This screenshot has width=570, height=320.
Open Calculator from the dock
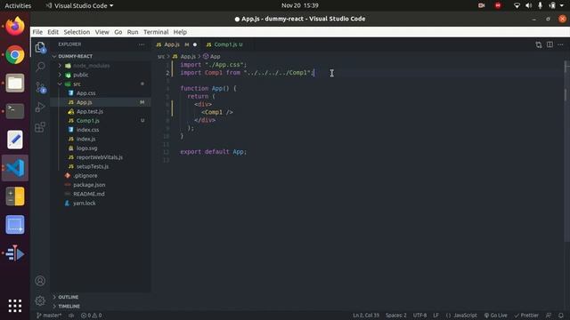click(x=15, y=196)
